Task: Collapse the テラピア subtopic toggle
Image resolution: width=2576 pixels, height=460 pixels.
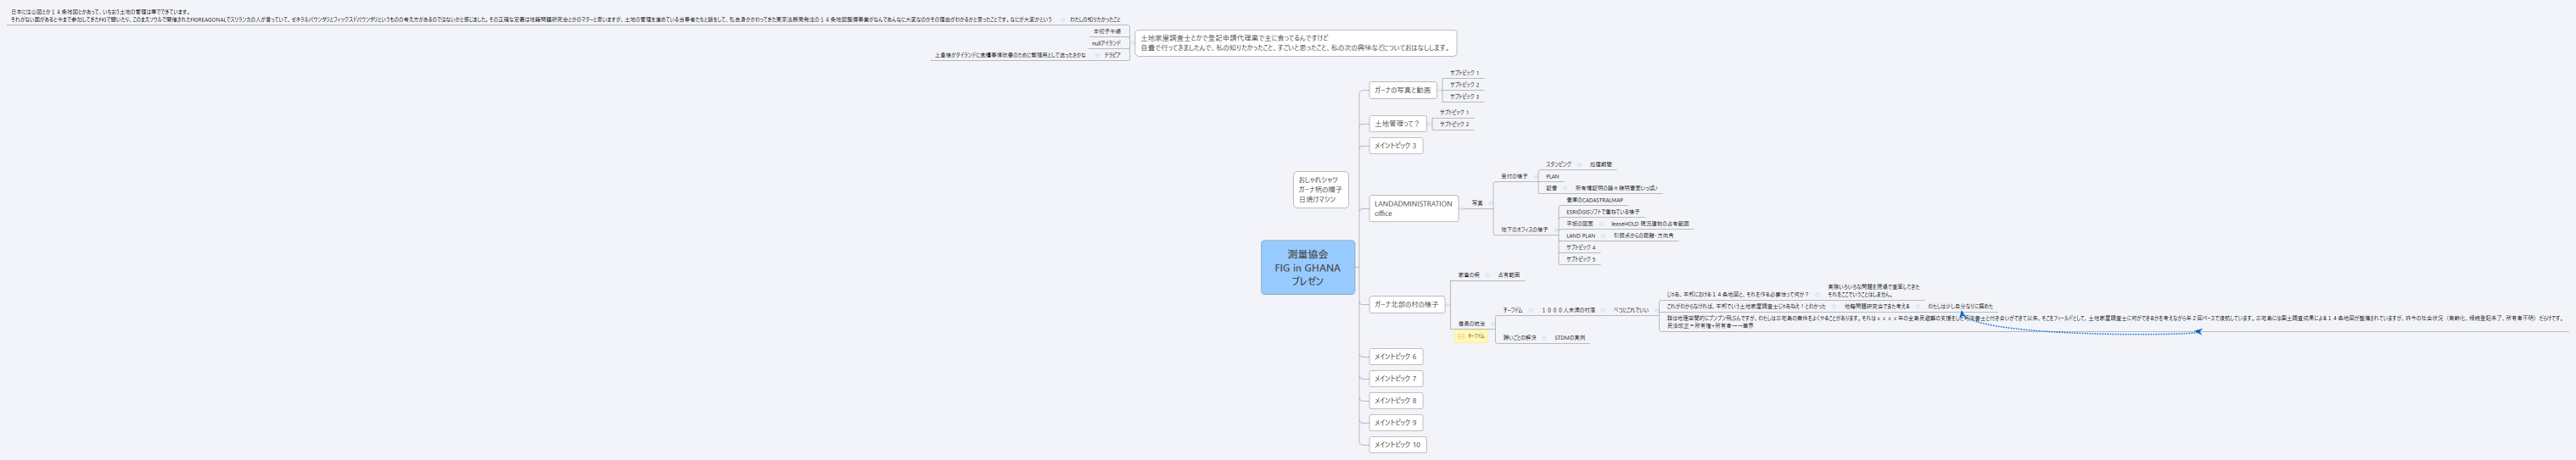Action: tap(1096, 56)
